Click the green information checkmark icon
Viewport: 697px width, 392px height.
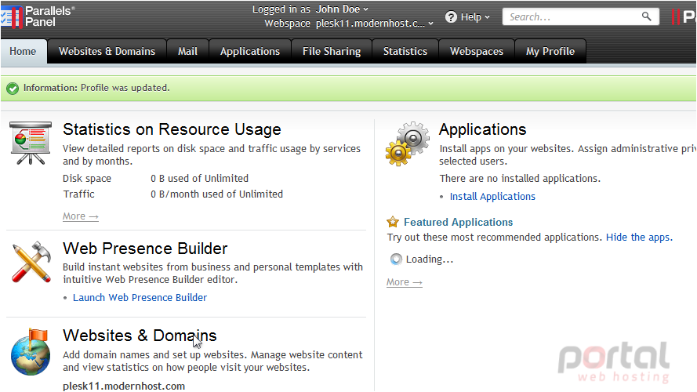(x=13, y=88)
